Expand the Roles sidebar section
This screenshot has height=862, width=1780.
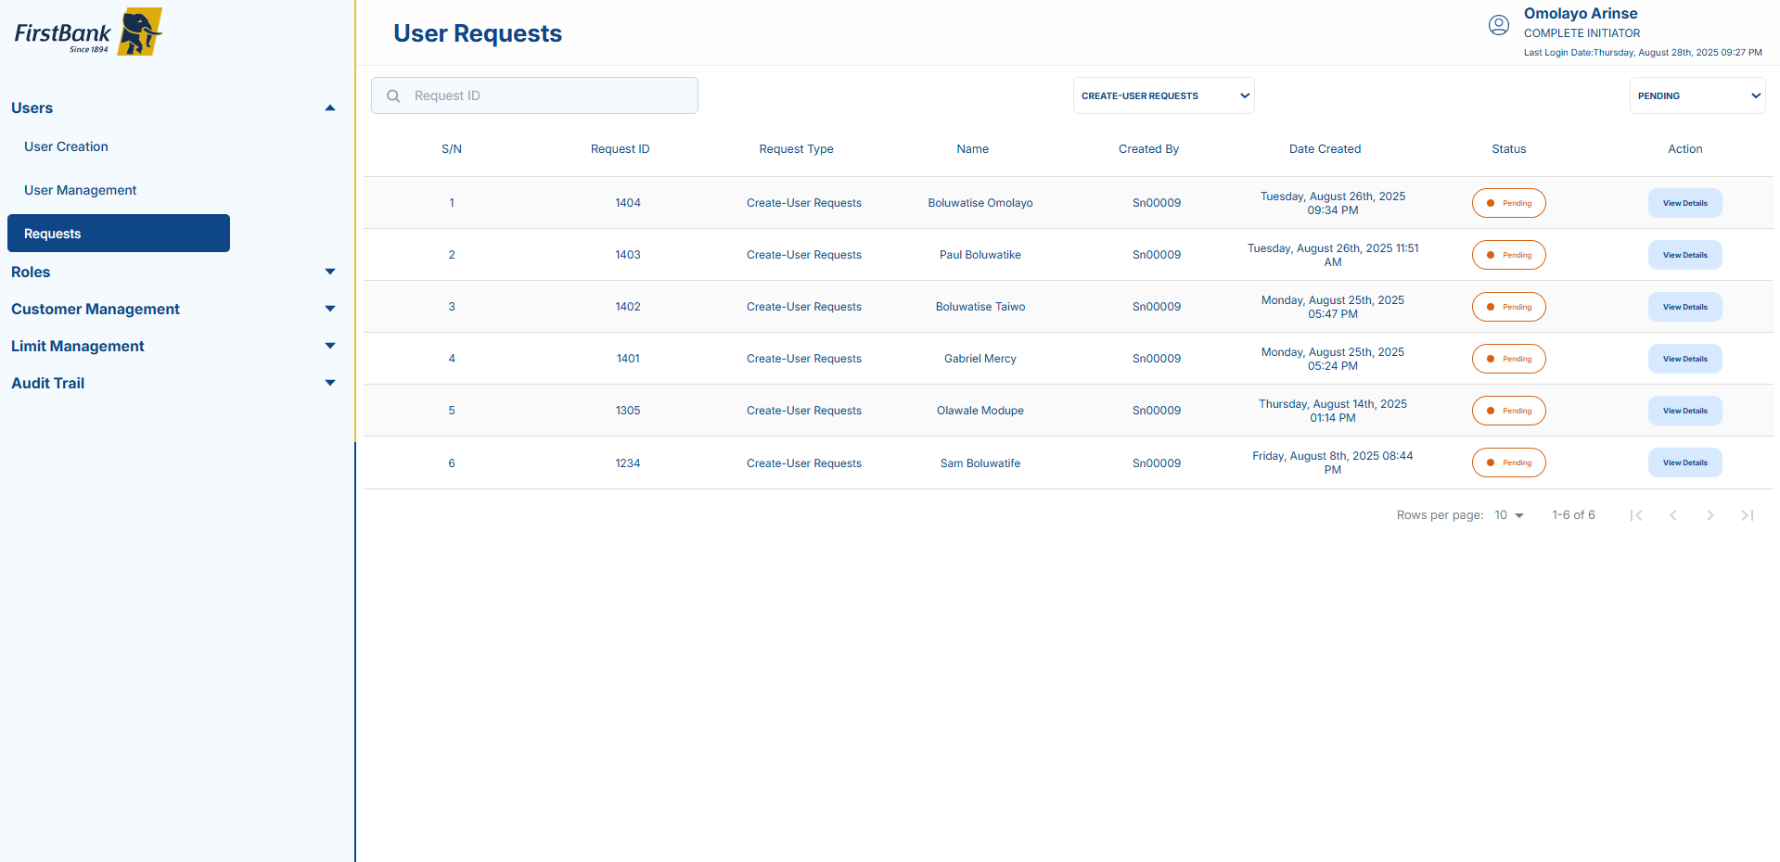[x=329, y=272]
